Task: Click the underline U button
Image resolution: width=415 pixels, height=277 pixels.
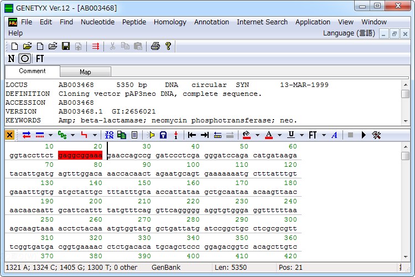Action: [291, 135]
